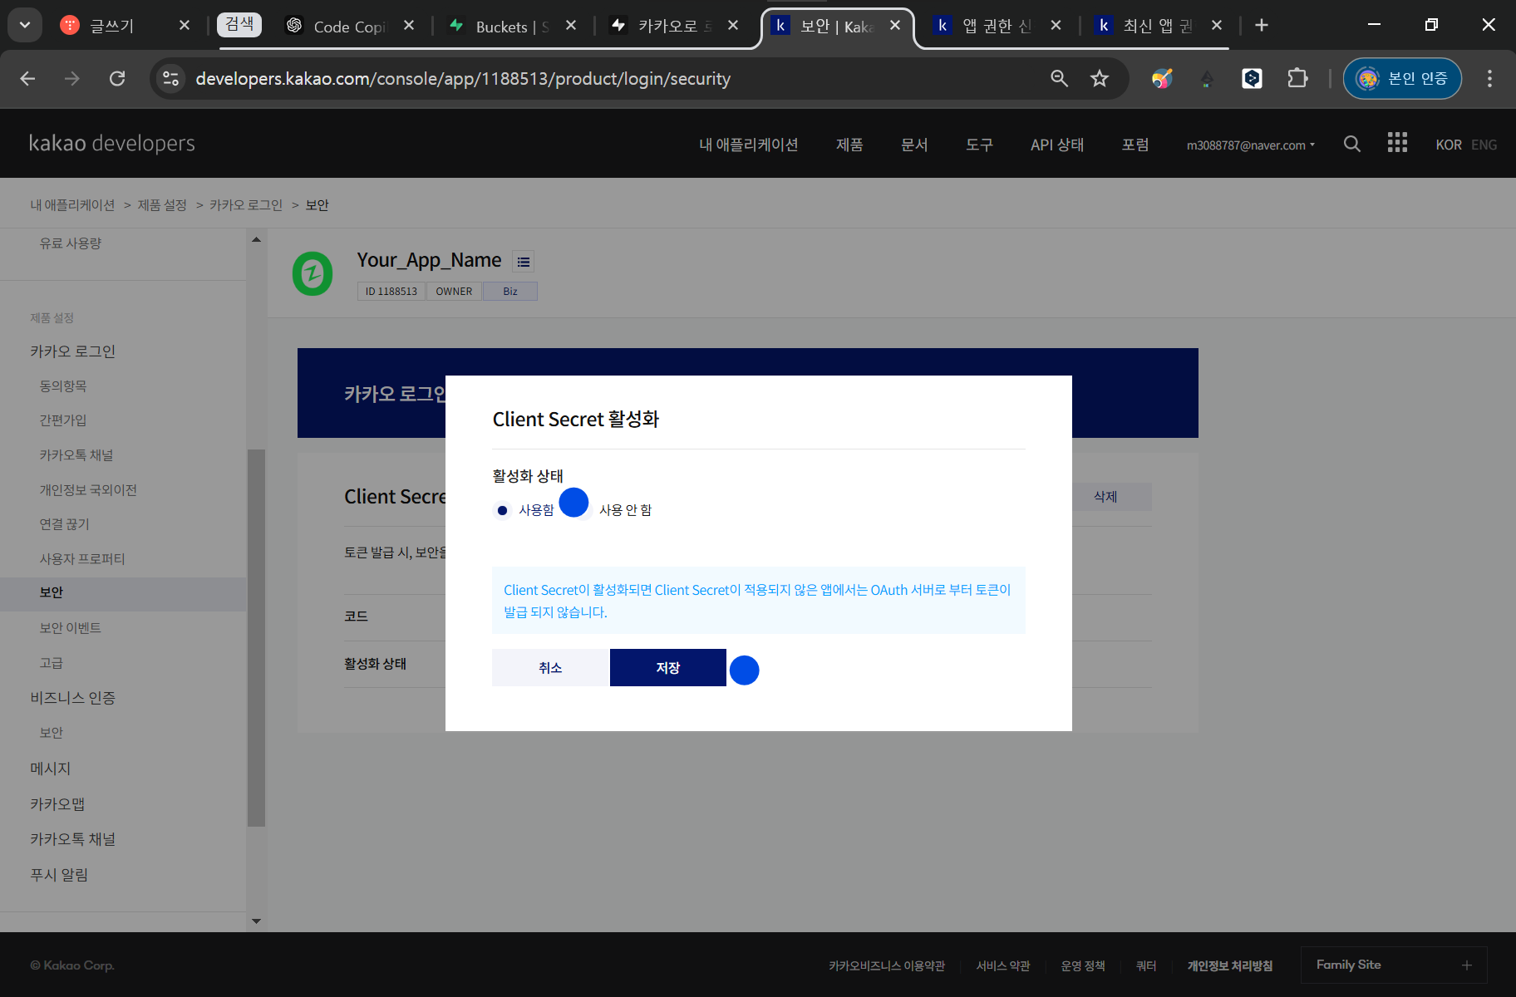Choose the 사용 안 함 option
Image resolution: width=1516 pixels, height=997 pixels.
click(x=625, y=510)
